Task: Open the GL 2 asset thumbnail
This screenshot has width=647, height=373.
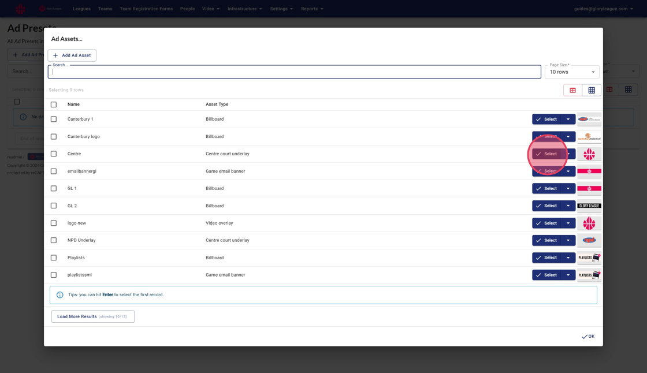Action: point(589,206)
